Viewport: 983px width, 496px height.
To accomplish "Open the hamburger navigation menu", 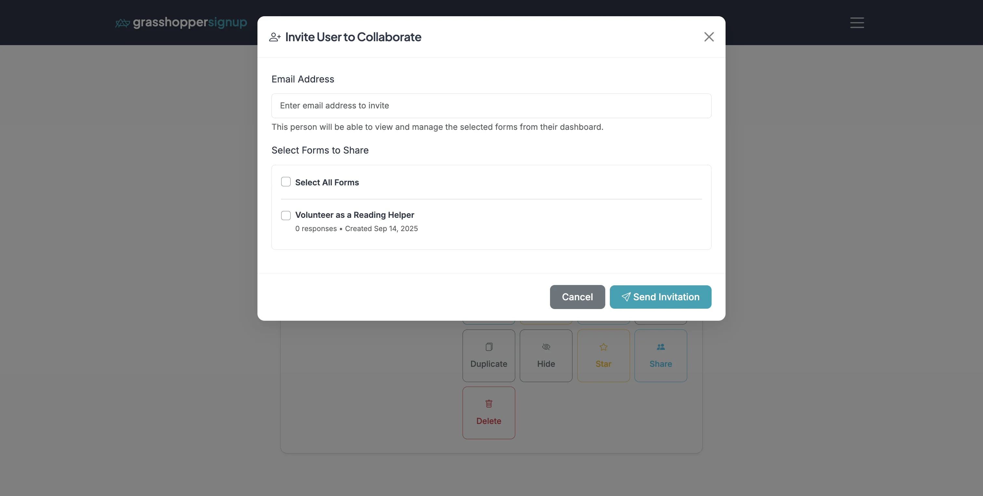I will [857, 23].
